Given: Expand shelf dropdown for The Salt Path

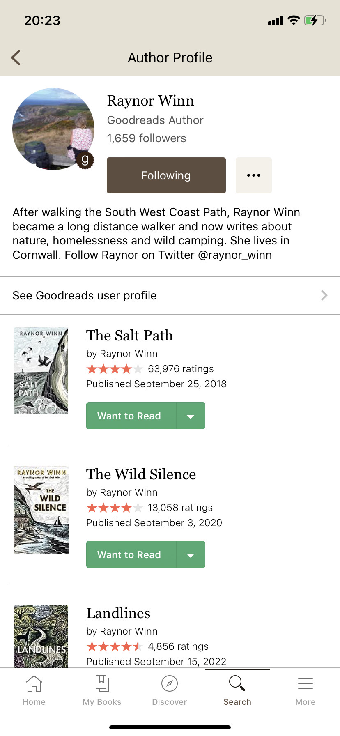Looking at the screenshot, I should [x=191, y=416].
